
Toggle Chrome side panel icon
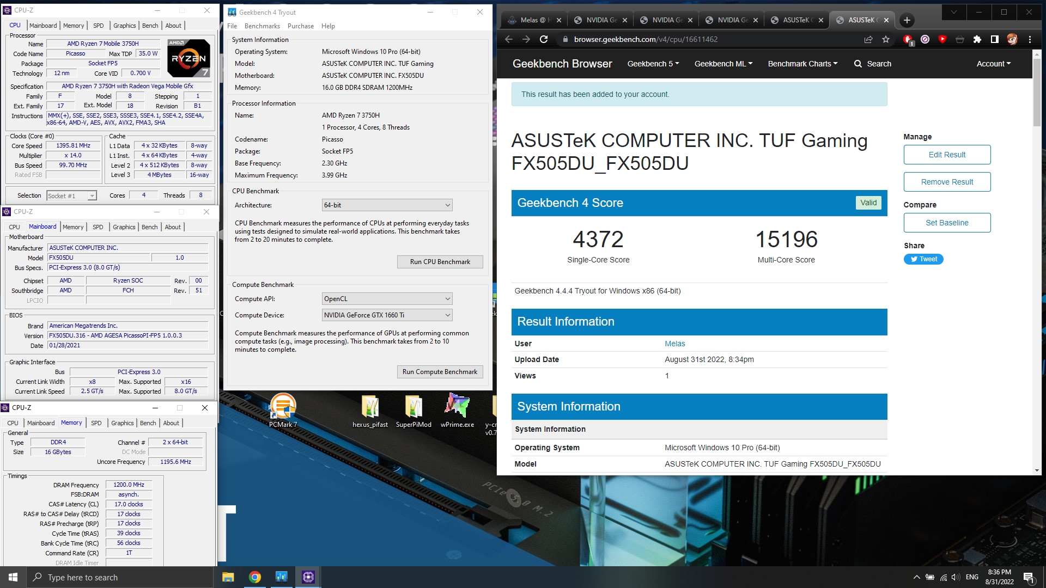pyautogui.click(x=995, y=39)
